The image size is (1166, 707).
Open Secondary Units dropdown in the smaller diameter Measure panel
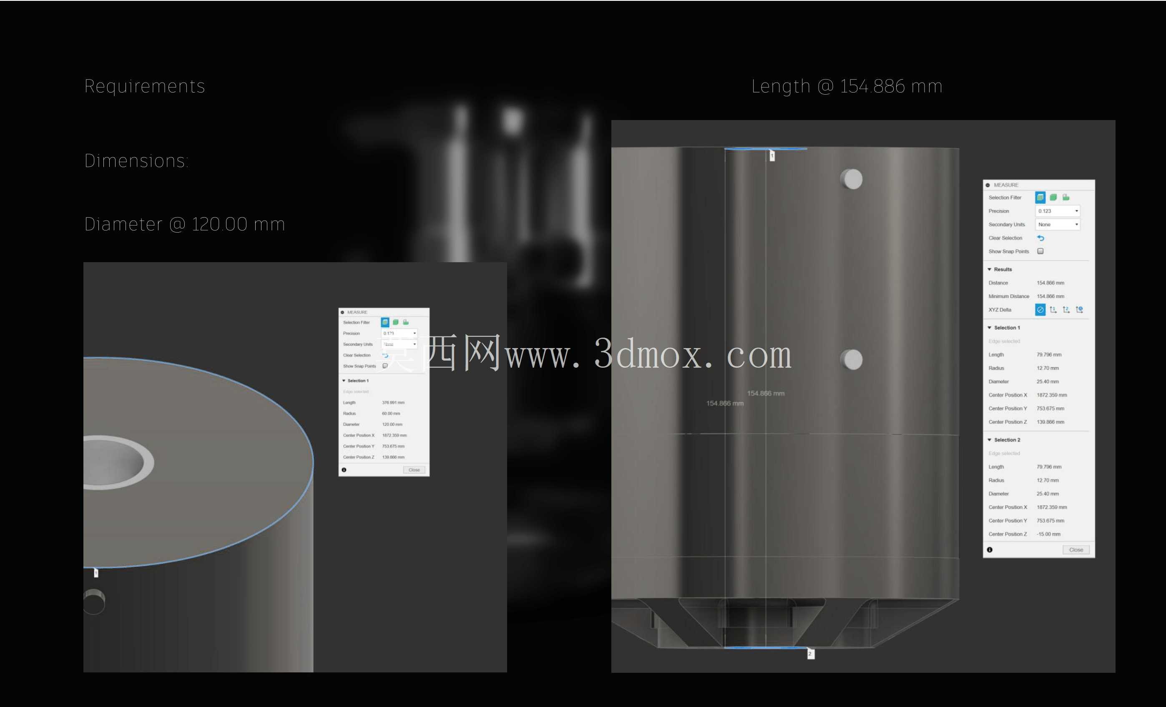(400, 344)
